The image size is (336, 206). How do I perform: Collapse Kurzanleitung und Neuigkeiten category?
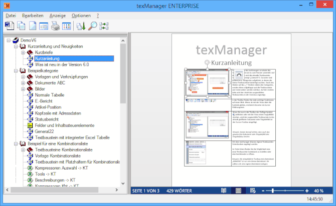[16, 46]
